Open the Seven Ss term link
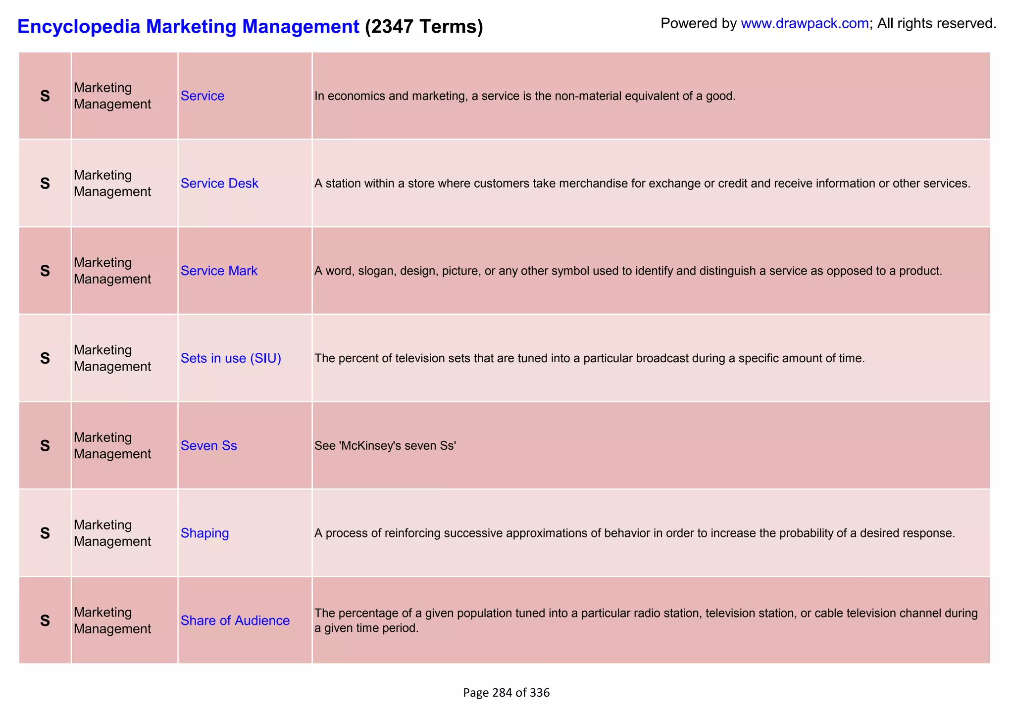 [x=208, y=446]
